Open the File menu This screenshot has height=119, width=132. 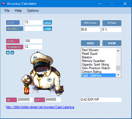coord(7,11)
